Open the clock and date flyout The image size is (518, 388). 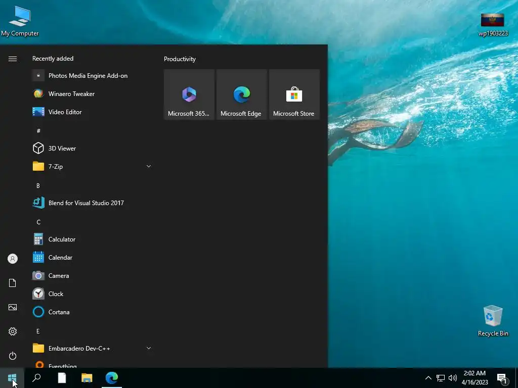pos(474,378)
